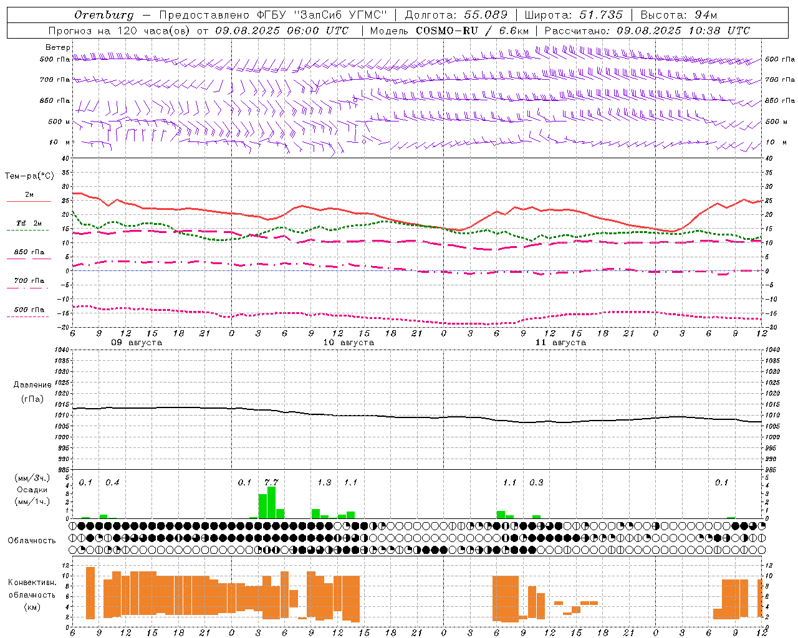798x638 pixels.
Task: Click "850 гПа" in the temperature legend
Action: coord(29,252)
